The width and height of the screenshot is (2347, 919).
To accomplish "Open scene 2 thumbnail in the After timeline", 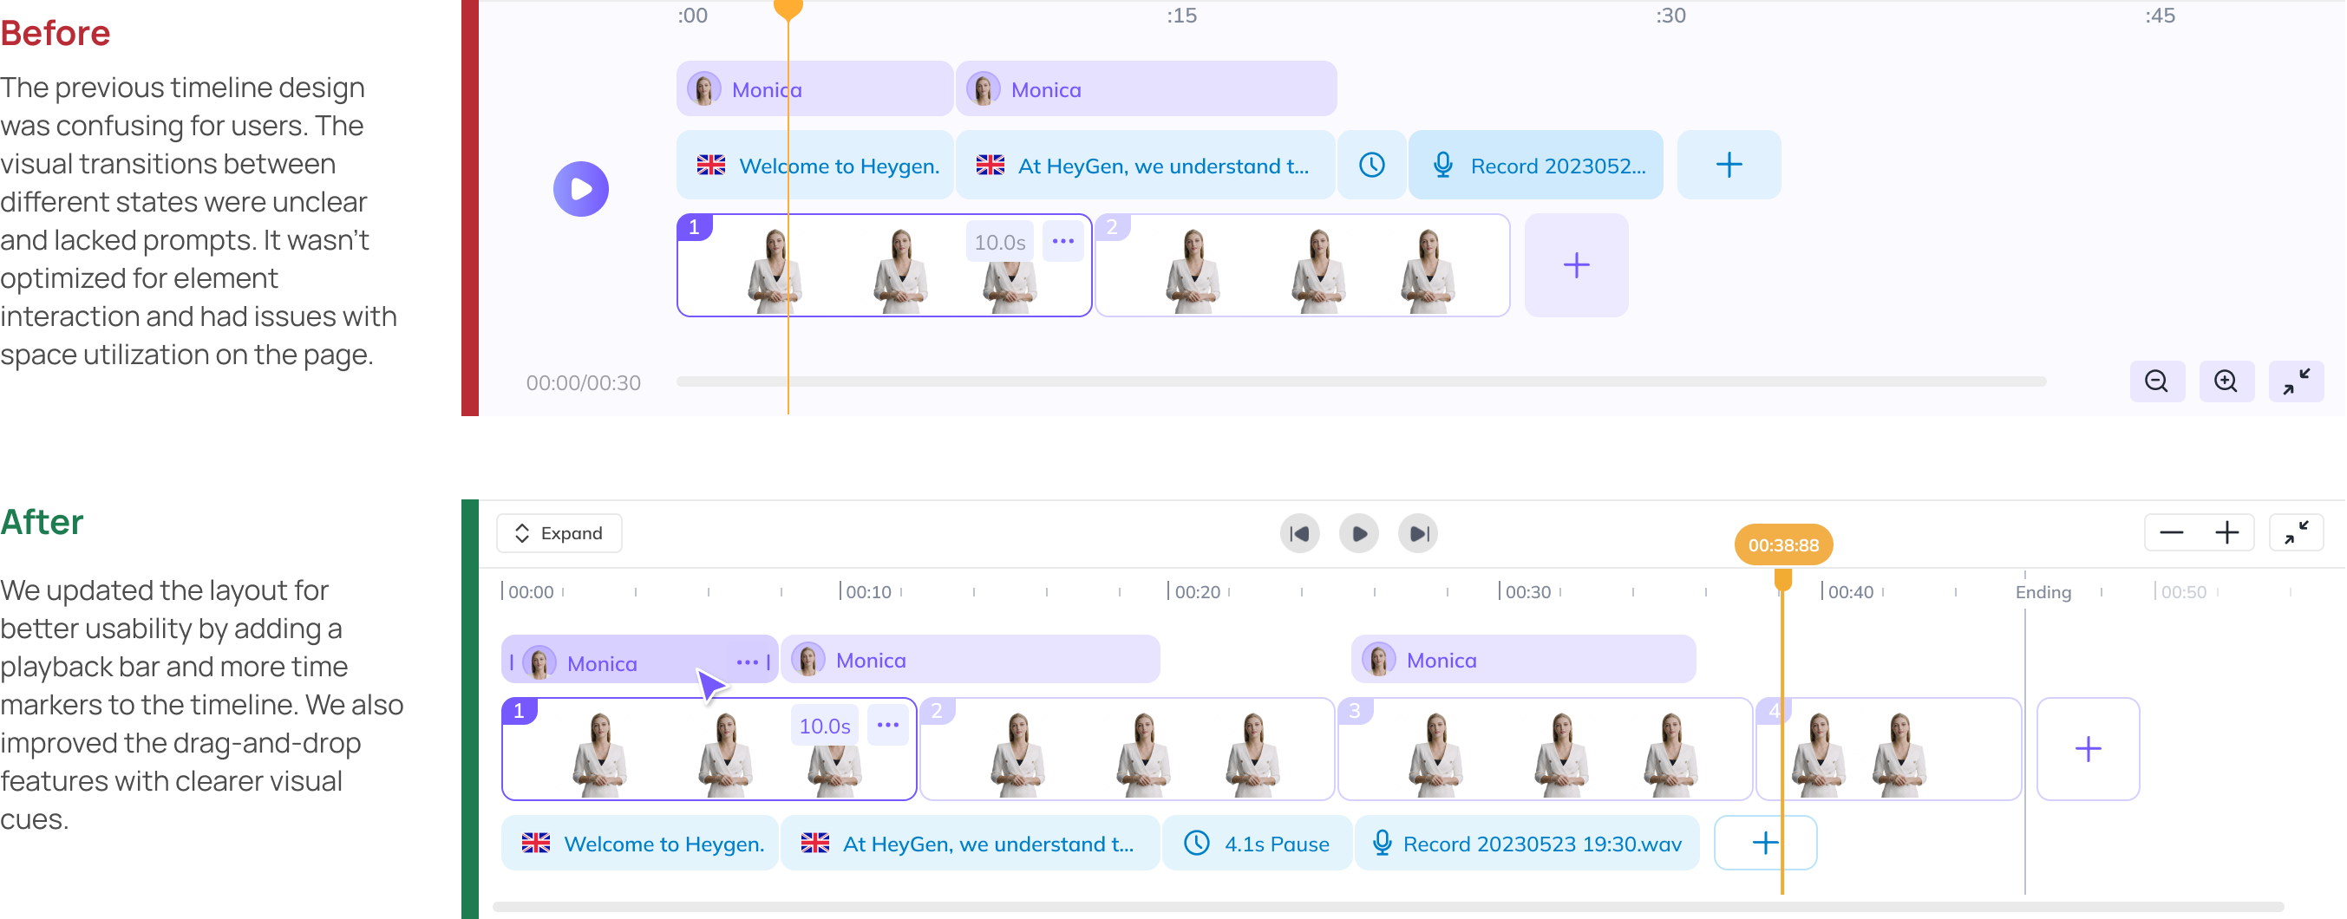I will pyautogui.click(x=1127, y=750).
